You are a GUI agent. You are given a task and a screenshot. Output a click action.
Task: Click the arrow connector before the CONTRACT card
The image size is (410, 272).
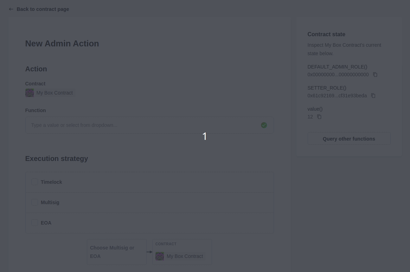tap(149, 252)
